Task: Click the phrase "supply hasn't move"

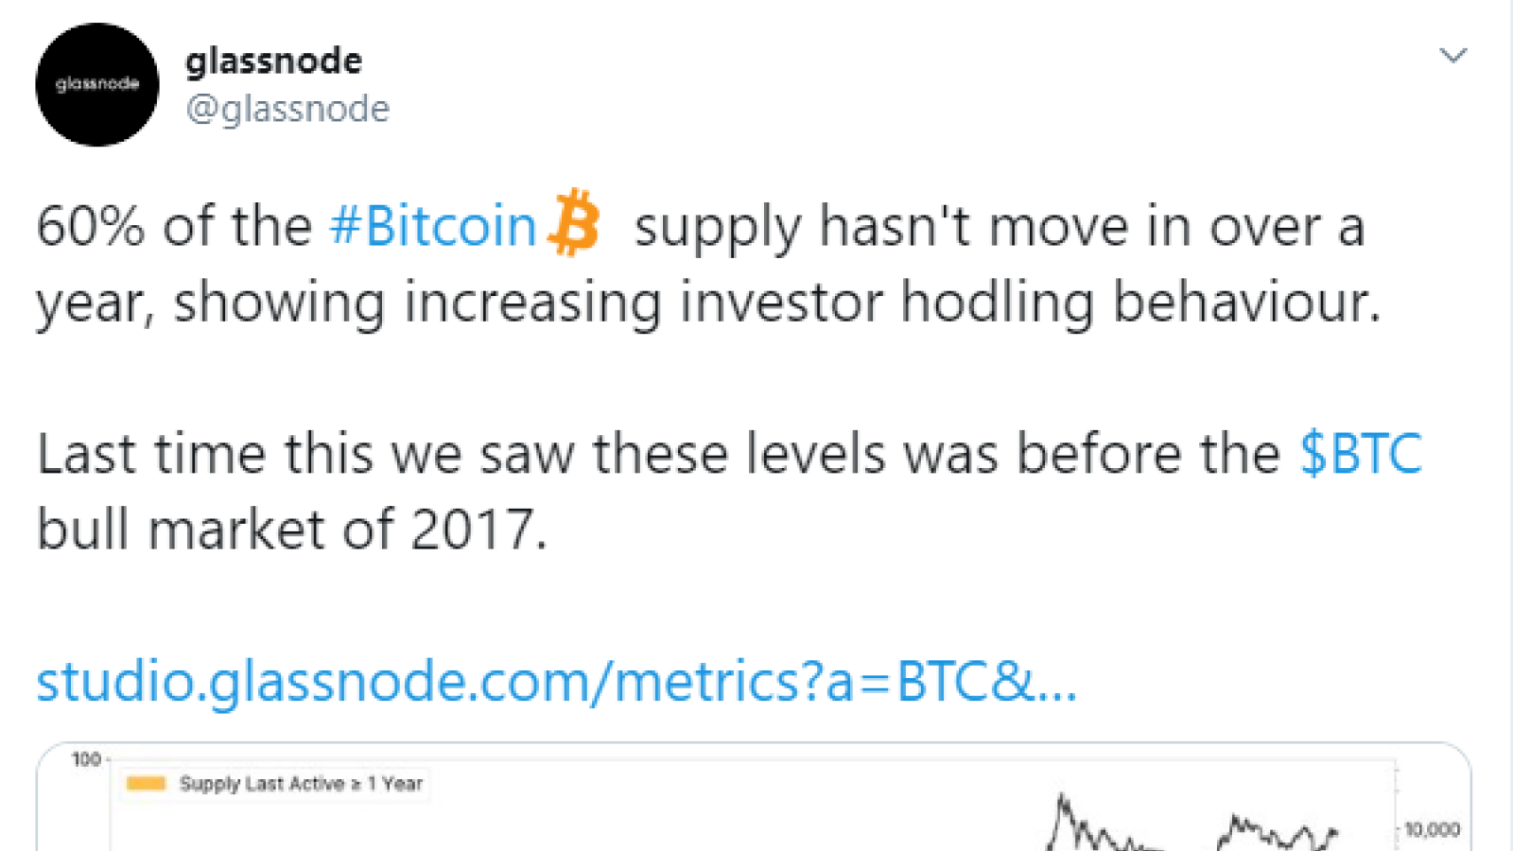Action: pyautogui.click(x=881, y=229)
